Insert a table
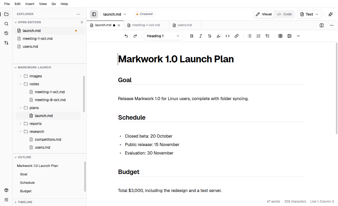The image size is (338, 206). [x=280, y=36]
